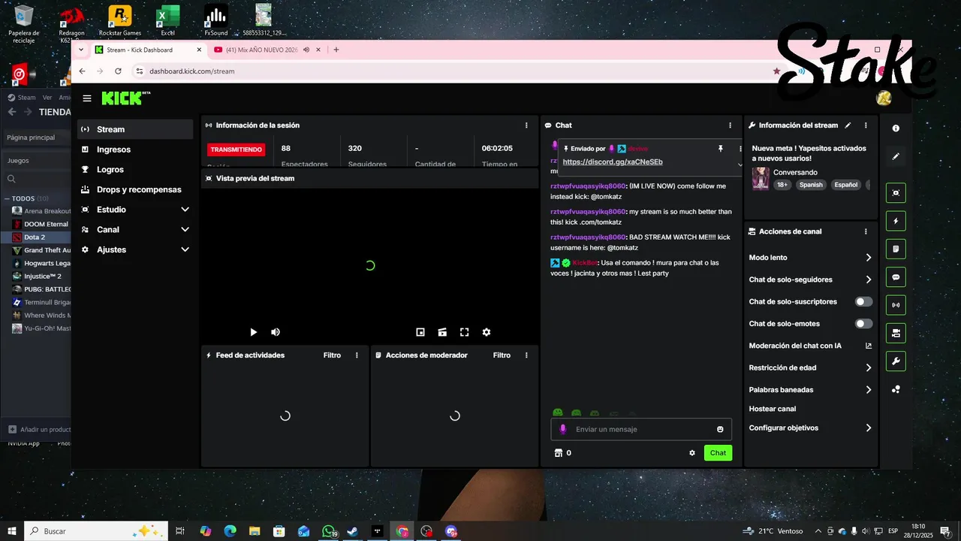Toggle the broadcast session info icon in sidebar

click(x=896, y=305)
